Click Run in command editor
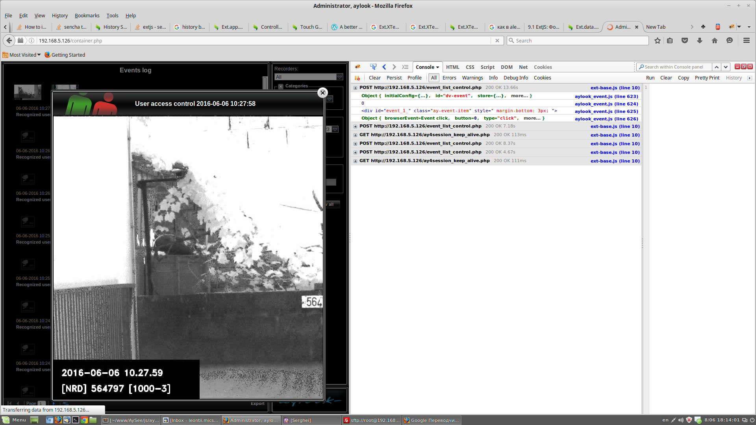756x425 pixels. pyautogui.click(x=650, y=78)
